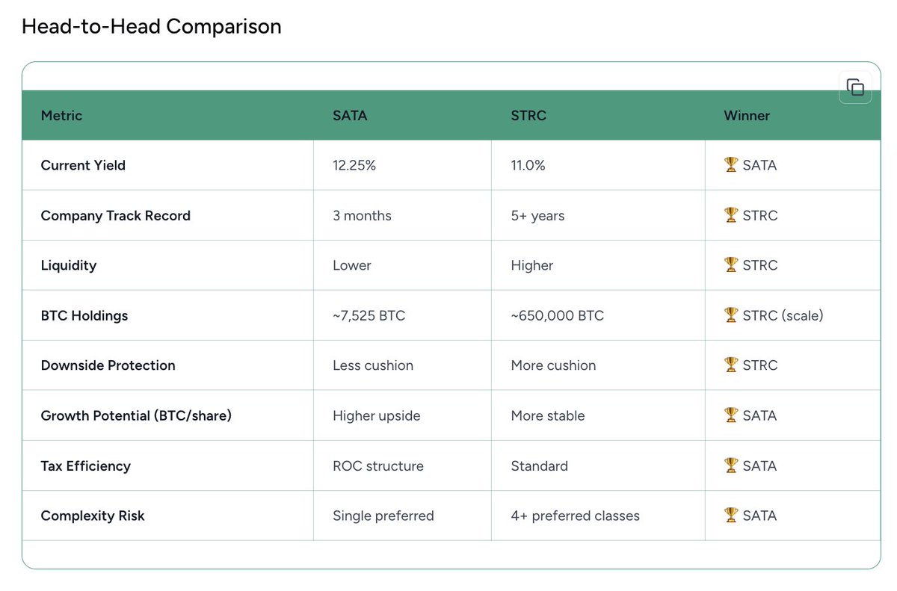This screenshot has height=591, width=897.
Task: Click the SATA column header
Action: click(350, 116)
